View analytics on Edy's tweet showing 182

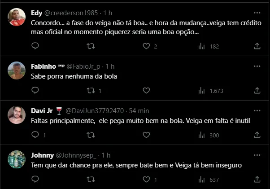(201, 46)
